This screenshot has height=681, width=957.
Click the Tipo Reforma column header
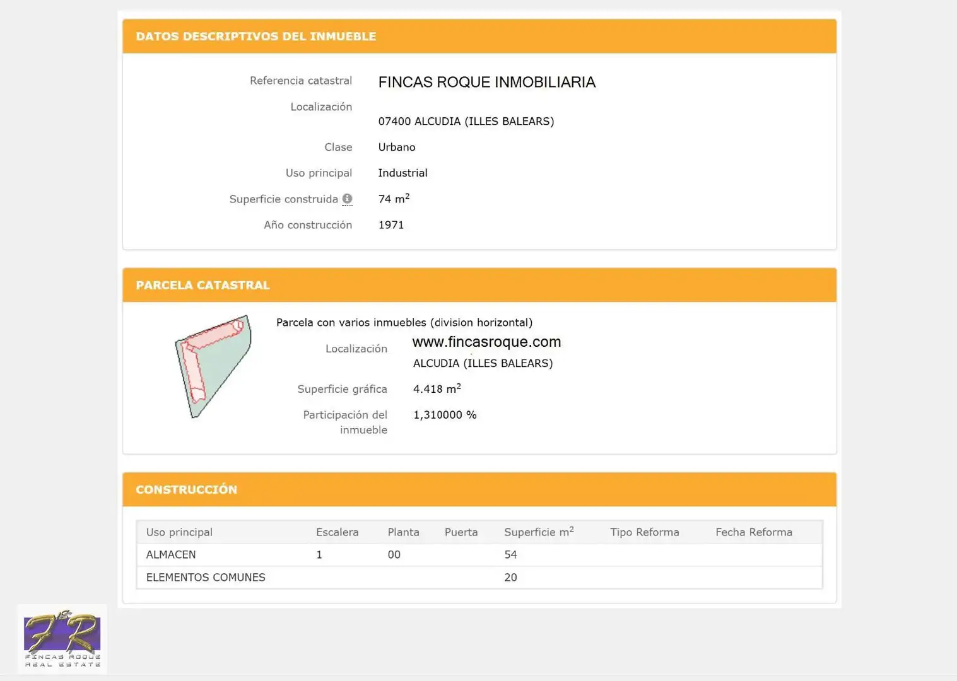(645, 532)
